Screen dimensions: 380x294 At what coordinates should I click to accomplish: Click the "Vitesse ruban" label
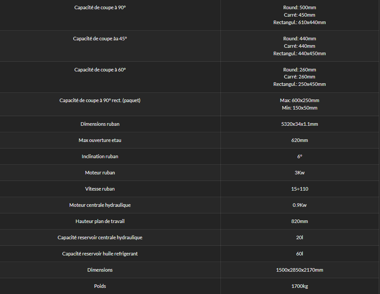[100, 189]
